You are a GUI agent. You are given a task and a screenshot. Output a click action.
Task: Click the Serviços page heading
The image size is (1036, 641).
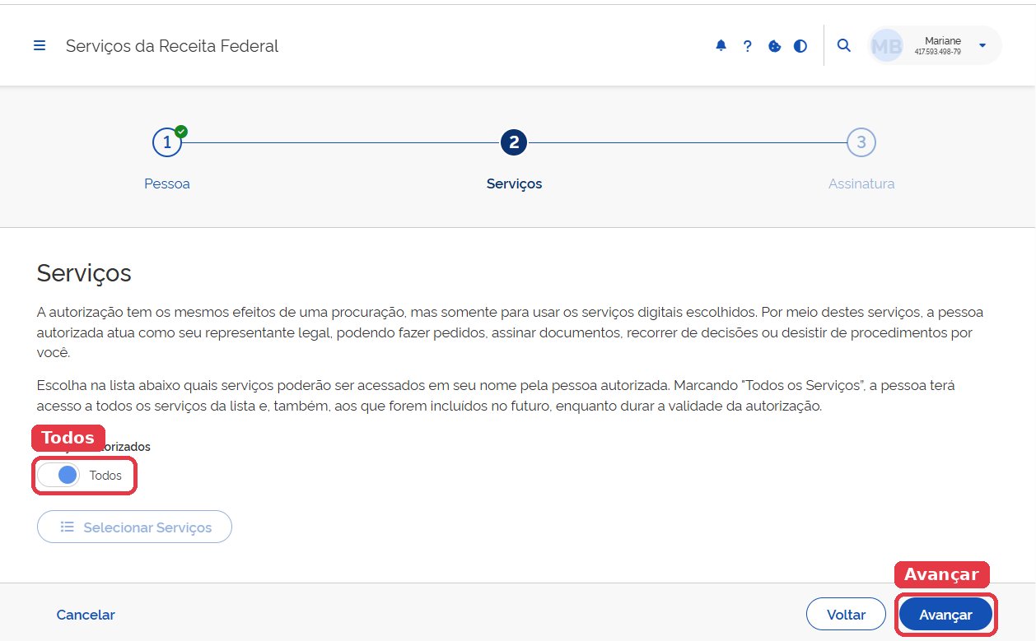point(84,273)
